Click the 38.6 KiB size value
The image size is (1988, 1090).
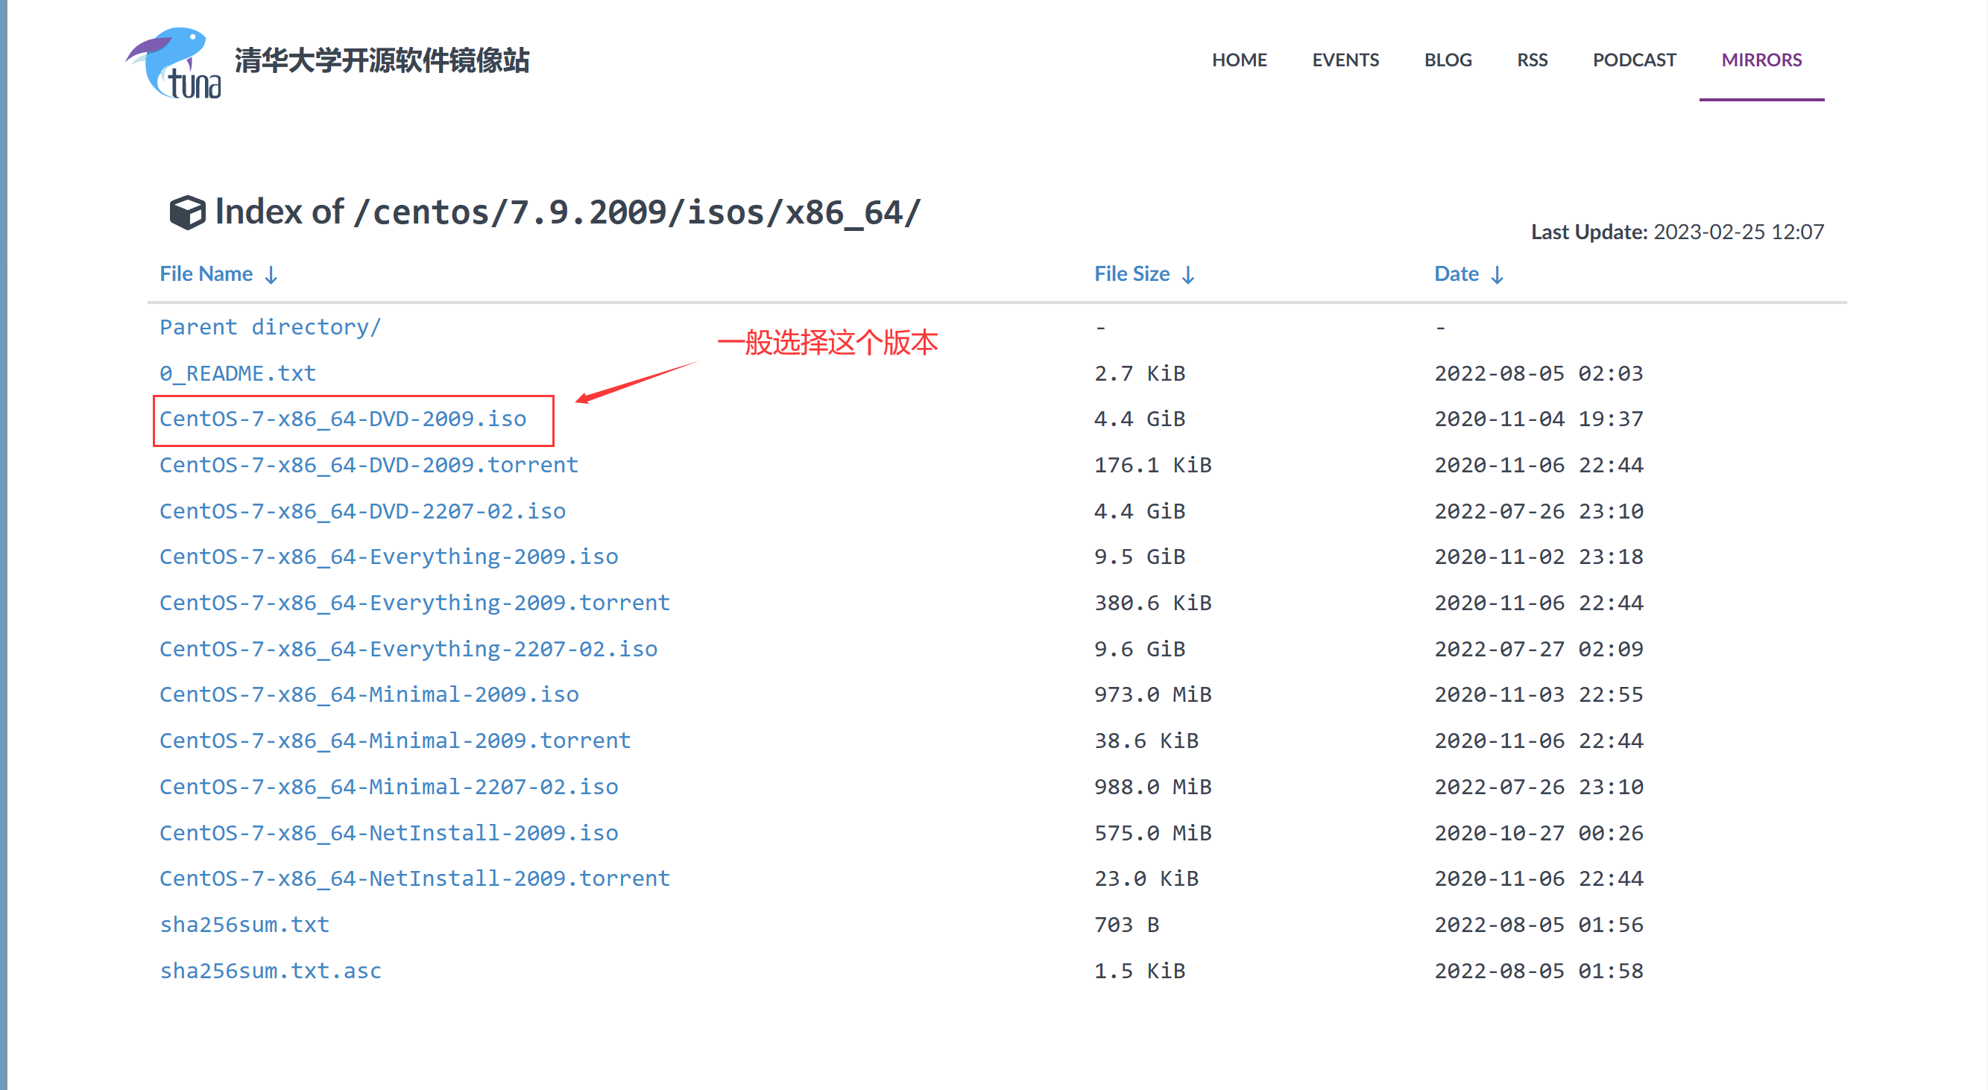(1146, 741)
